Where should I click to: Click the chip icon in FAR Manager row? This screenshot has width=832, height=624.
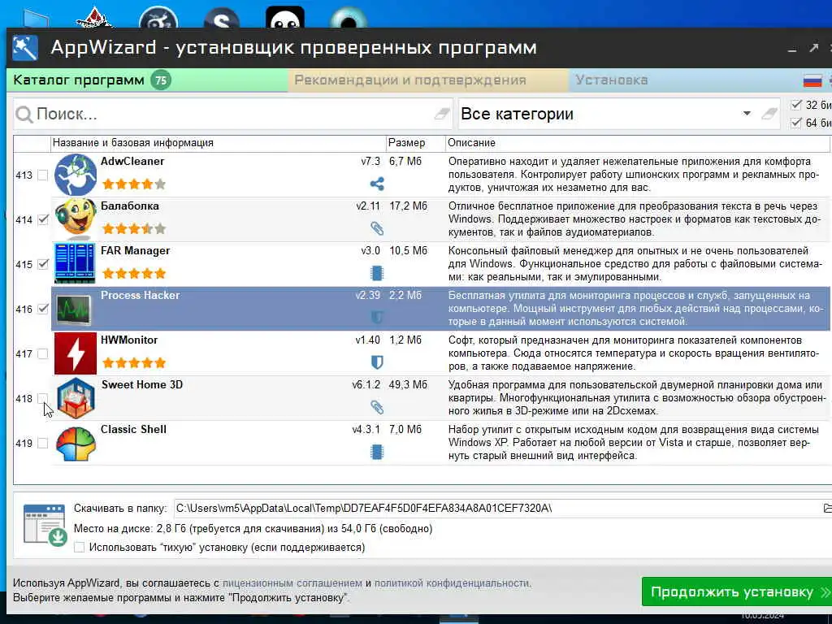click(x=377, y=273)
